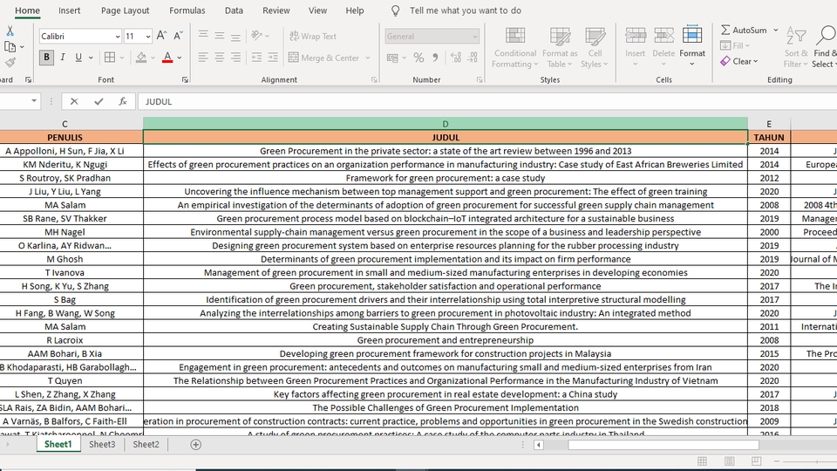Open the Fill Color dropdown arrow
The width and height of the screenshot is (837, 471).
[153, 58]
